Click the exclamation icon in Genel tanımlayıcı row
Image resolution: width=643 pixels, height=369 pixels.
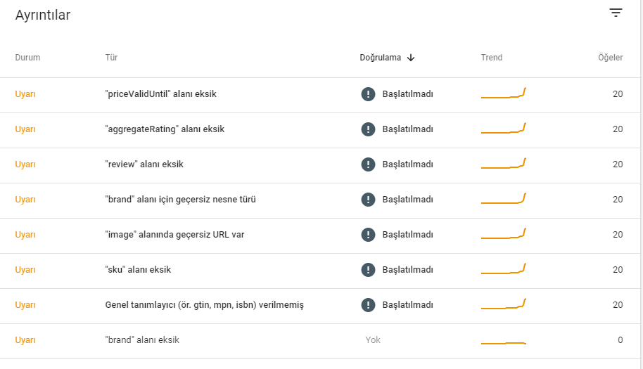pos(368,305)
